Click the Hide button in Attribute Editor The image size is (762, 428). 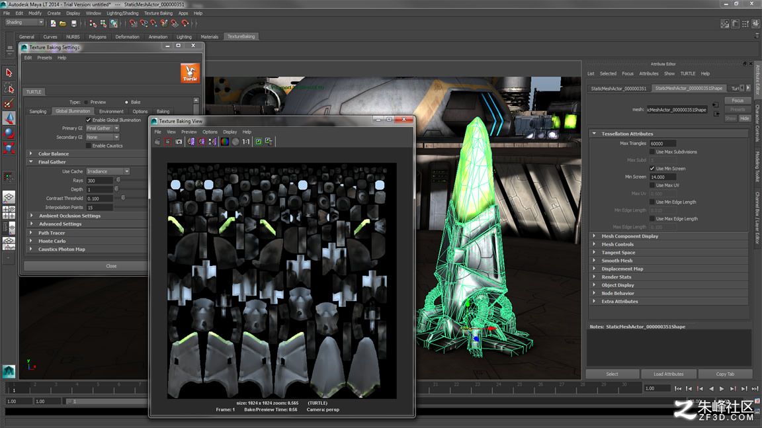745,118
